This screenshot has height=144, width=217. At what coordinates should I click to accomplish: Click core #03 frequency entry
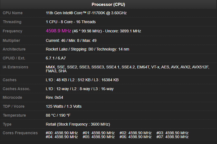172,133
